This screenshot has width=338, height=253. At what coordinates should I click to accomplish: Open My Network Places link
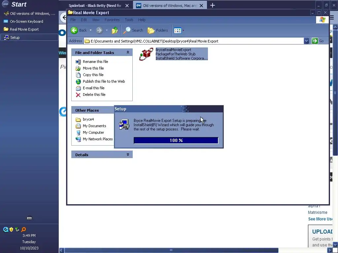pos(98,139)
